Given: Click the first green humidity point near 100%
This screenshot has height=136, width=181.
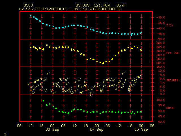Looking at the screenshot, I should pos(43,101).
